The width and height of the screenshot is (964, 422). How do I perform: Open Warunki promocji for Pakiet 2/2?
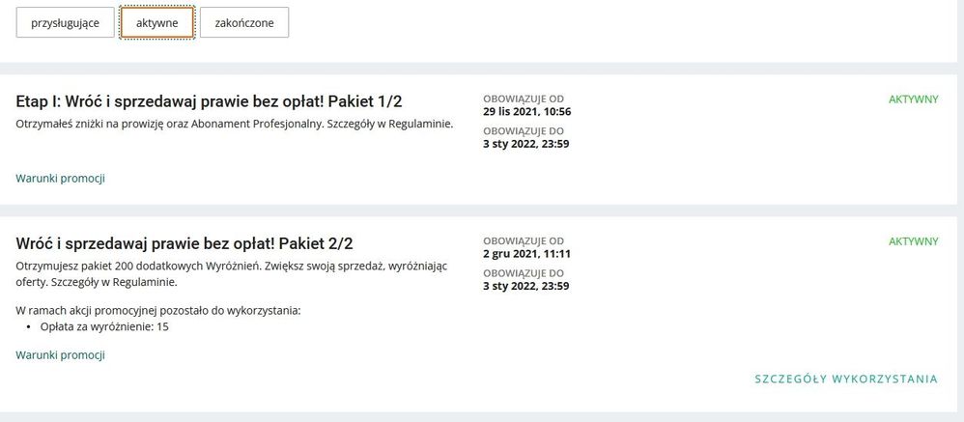pos(60,354)
